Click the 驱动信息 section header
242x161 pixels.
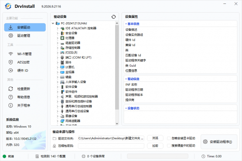point(133,79)
